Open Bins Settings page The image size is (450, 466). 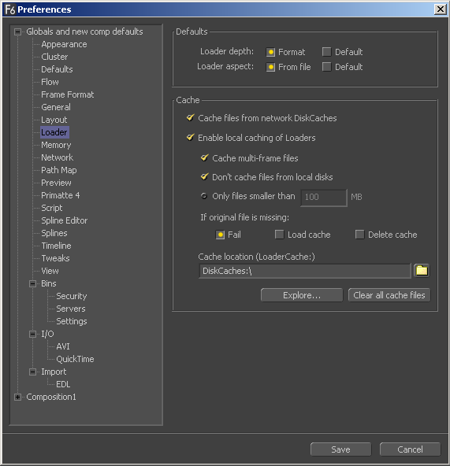72,321
